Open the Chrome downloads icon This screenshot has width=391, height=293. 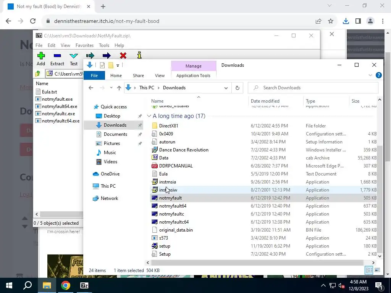[x=346, y=21]
